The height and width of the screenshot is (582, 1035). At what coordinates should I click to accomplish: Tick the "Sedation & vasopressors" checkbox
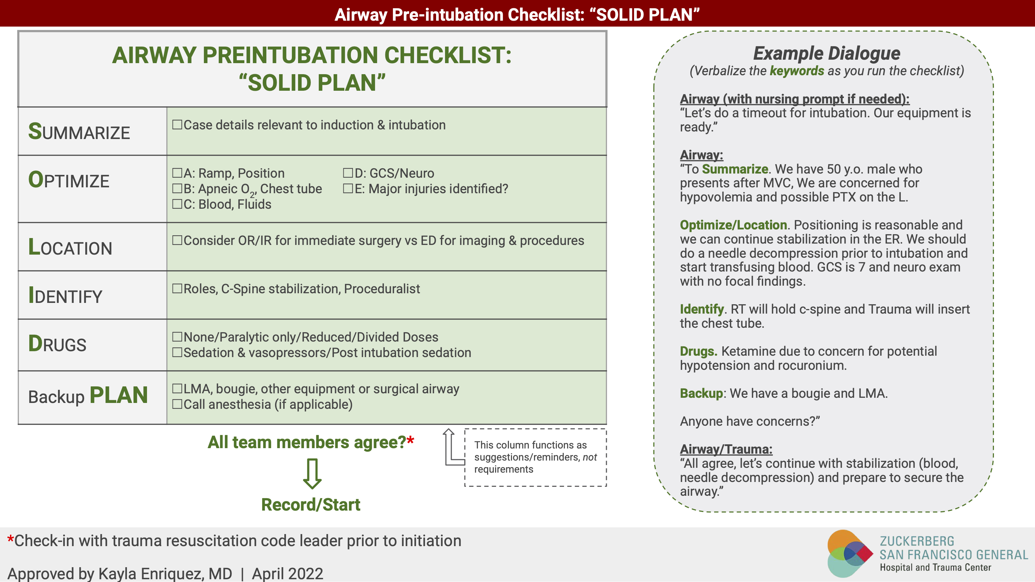(177, 353)
